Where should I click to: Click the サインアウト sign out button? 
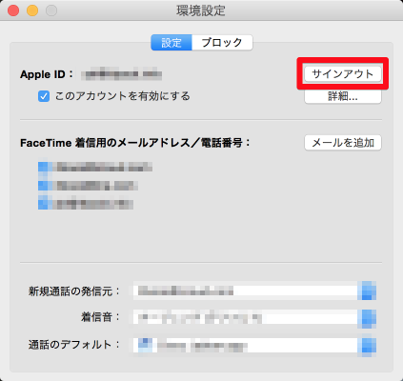point(343,74)
